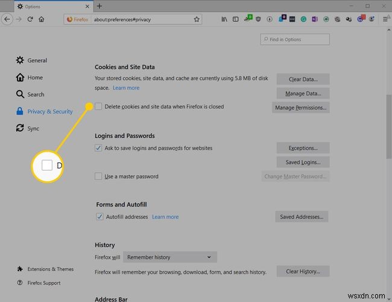Bookmark this page with the star icon
392x302 pixels.
point(197,19)
